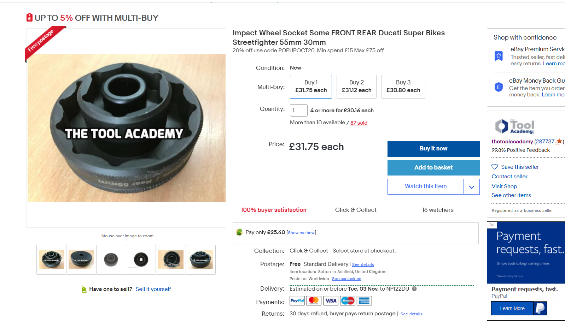Expand the Show me how link

(x=301, y=233)
